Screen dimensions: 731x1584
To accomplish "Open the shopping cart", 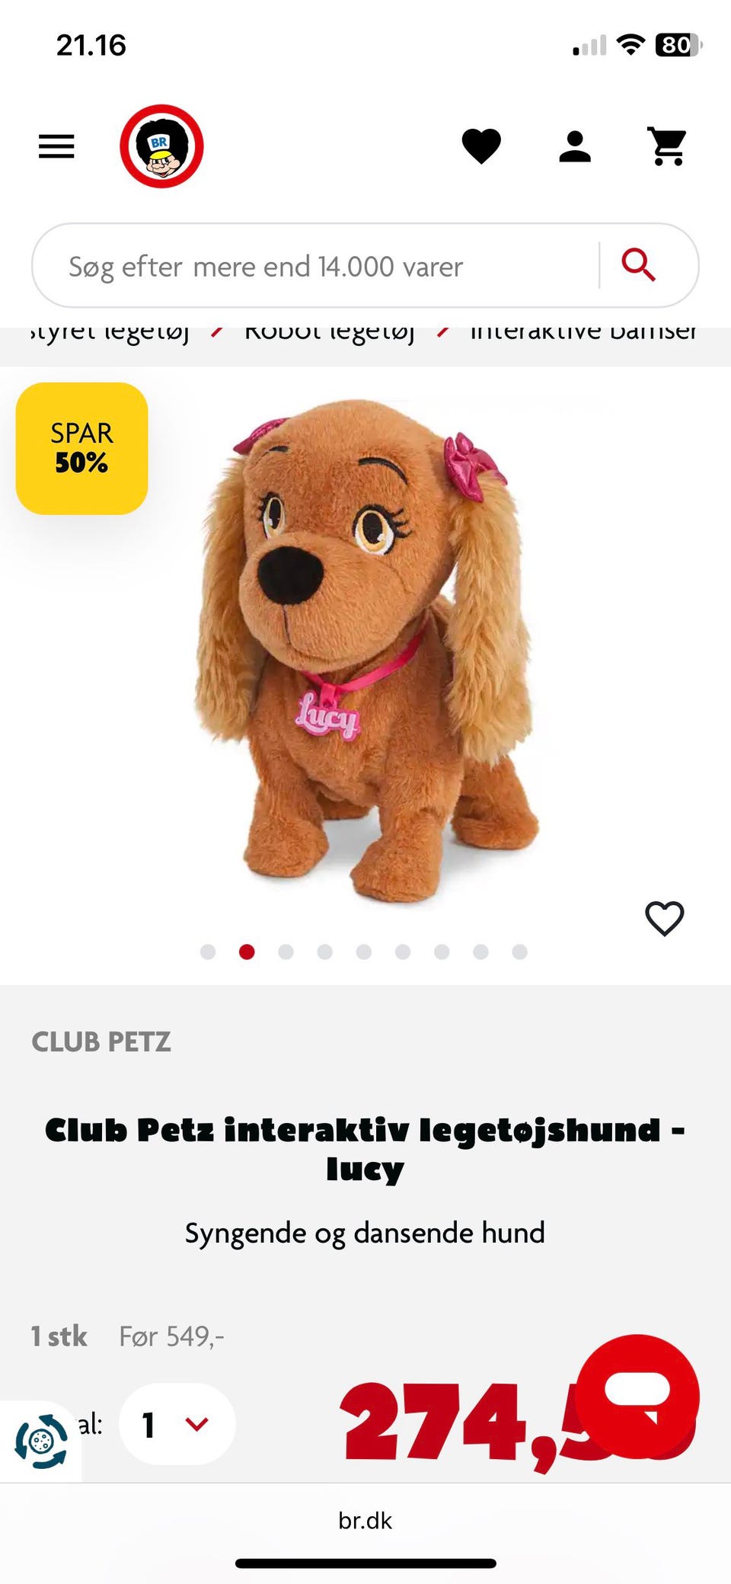I will (668, 146).
